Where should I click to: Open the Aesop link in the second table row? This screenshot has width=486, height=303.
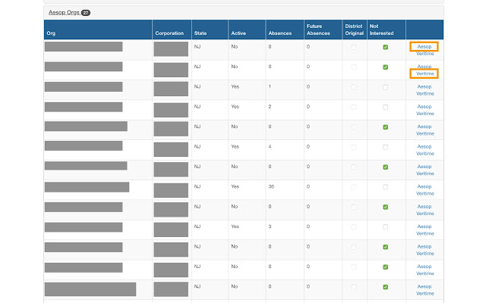coord(424,67)
